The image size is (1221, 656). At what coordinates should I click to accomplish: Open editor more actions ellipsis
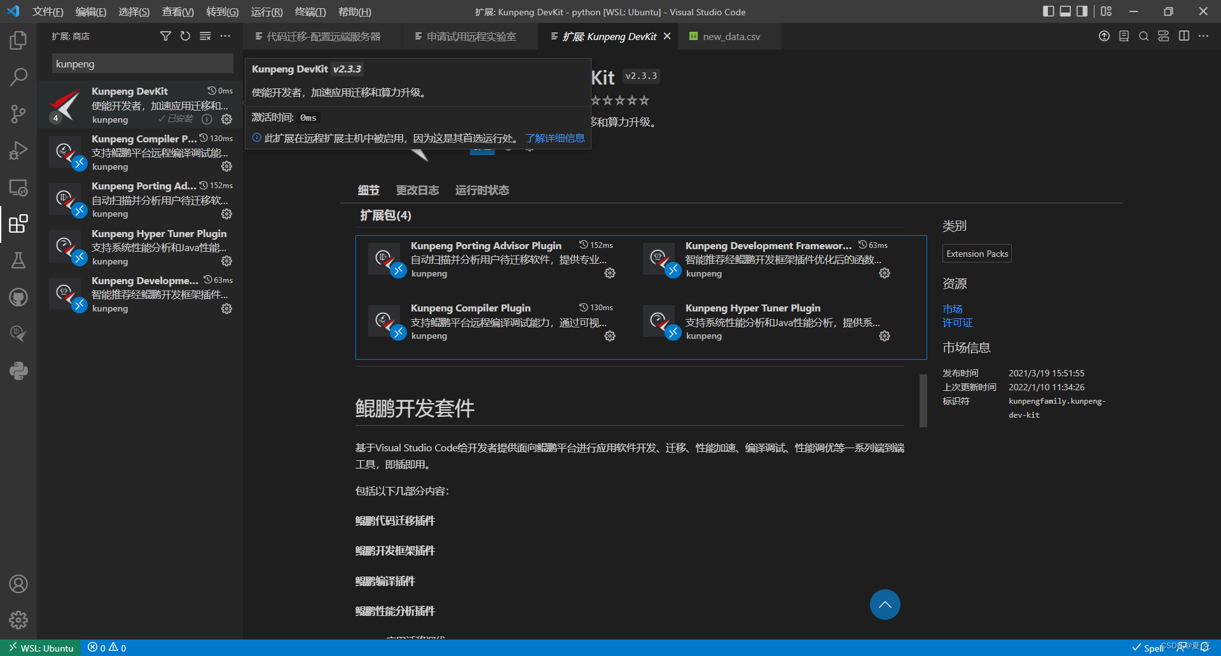pyautogui.click(x=1203, y=36)
